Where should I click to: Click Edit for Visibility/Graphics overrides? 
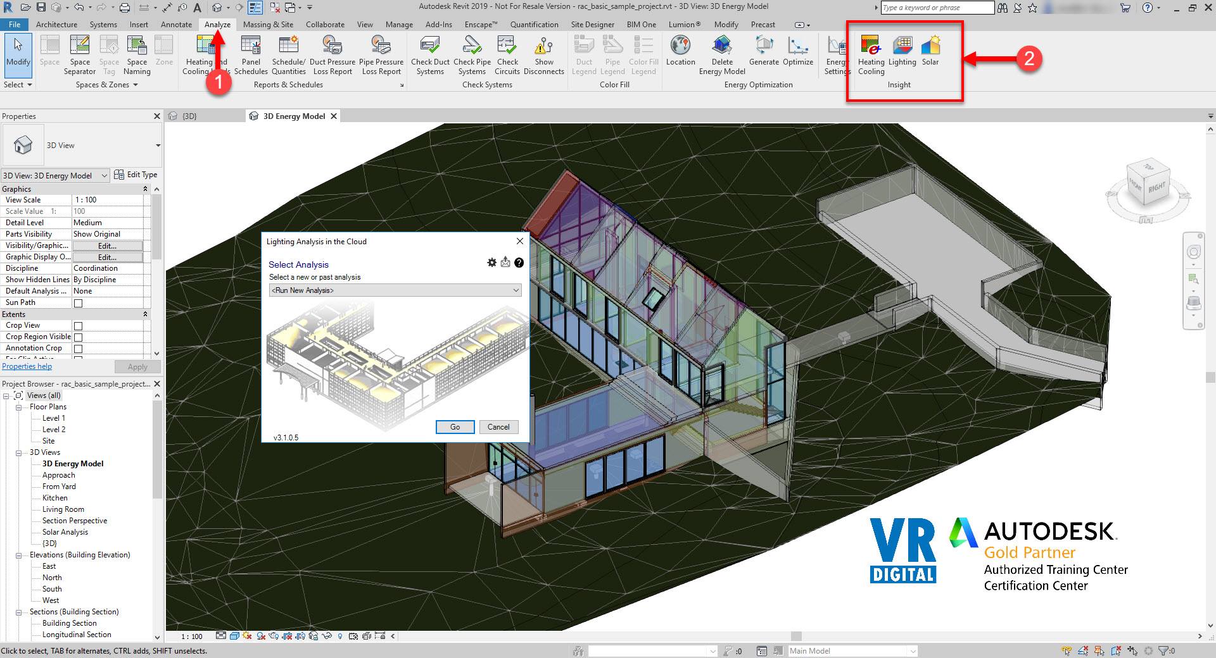pyautogui.click(x=107, y=245)
